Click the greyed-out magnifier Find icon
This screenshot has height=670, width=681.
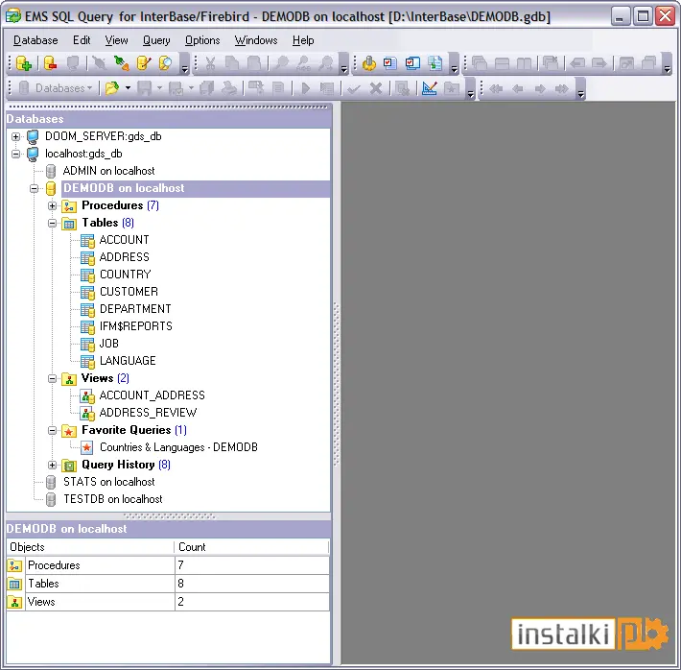[x=282, y=63]
